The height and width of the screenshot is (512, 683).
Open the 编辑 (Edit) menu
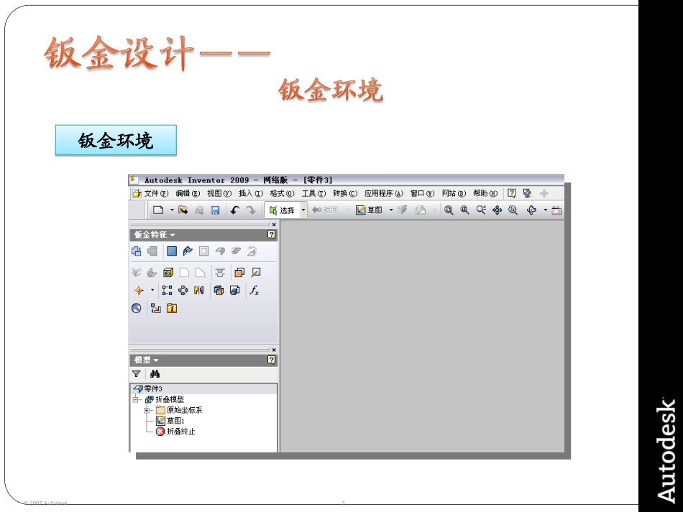point(188,193)
